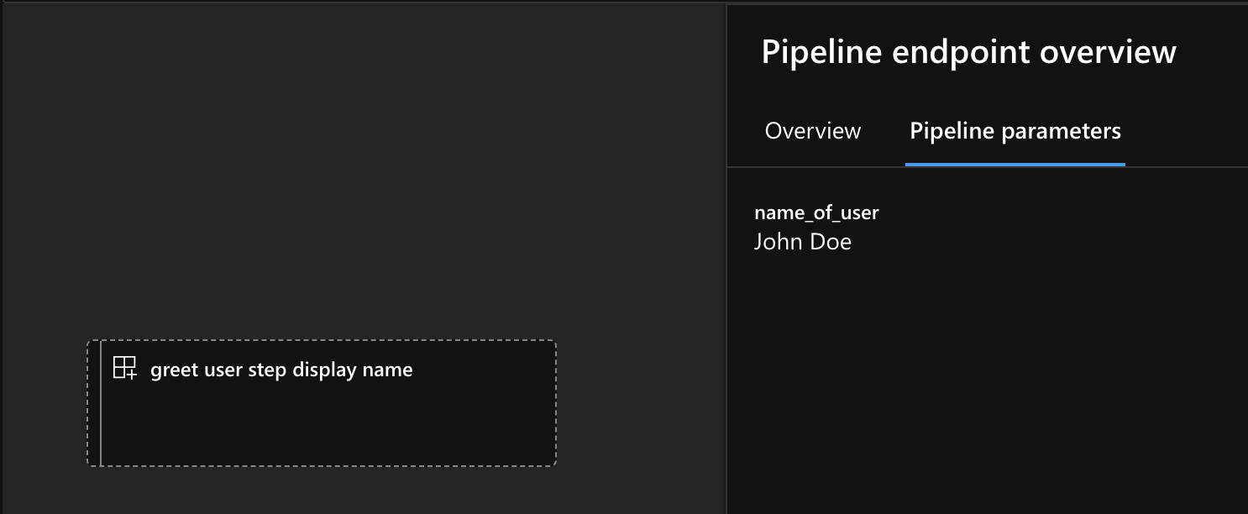
Task: Open the Pipeline parameters tab
Action: click(x=1015, y=130)
